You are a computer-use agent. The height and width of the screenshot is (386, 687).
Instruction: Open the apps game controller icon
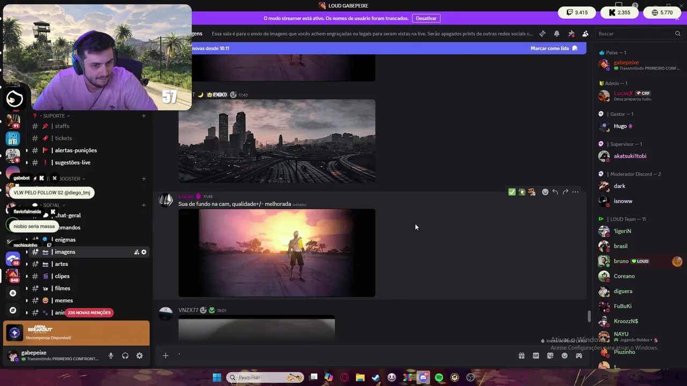point(579,356)
